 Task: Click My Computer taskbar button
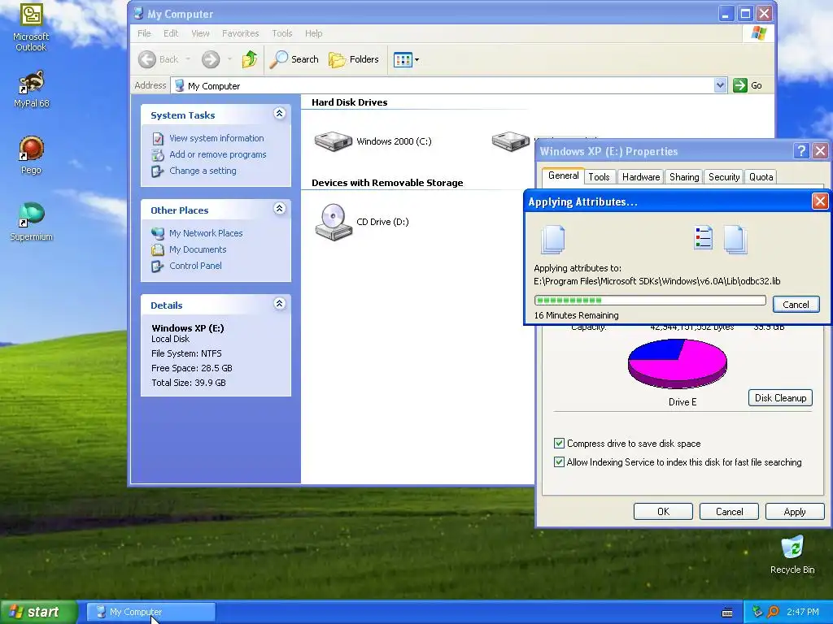[150, 612]
